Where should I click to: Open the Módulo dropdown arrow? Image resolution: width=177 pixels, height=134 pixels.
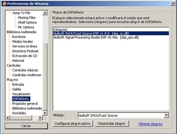click(x=167, y=115)
